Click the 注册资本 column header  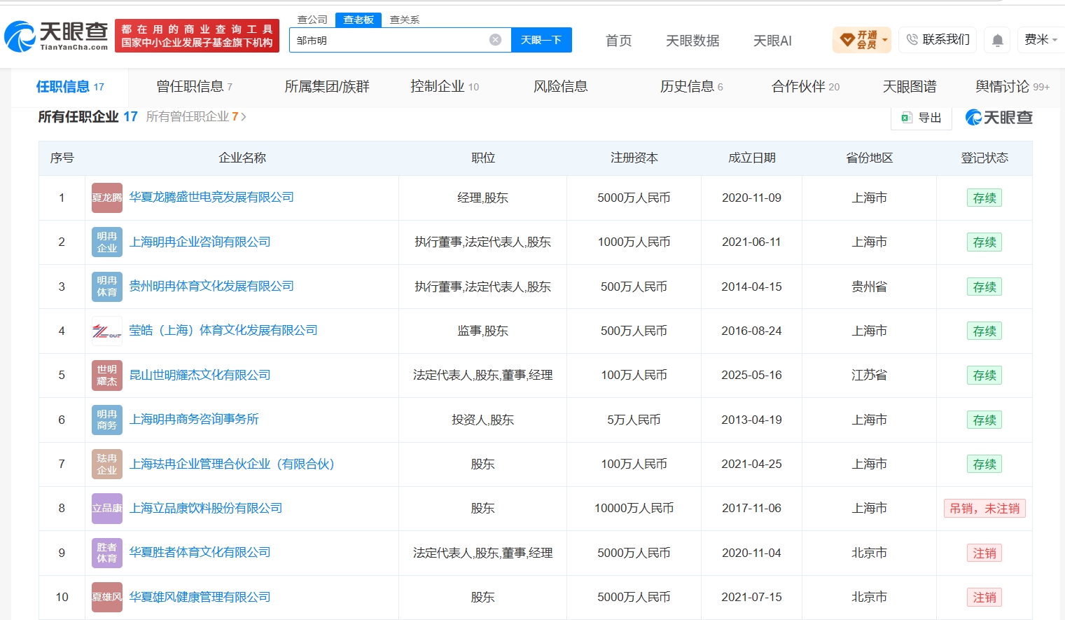click(x=634, y=158)
